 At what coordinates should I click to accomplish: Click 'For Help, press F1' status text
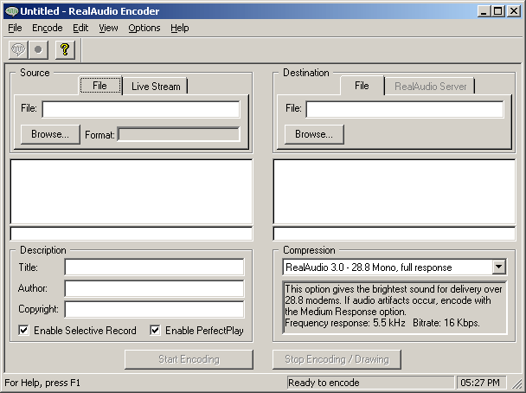42,383
